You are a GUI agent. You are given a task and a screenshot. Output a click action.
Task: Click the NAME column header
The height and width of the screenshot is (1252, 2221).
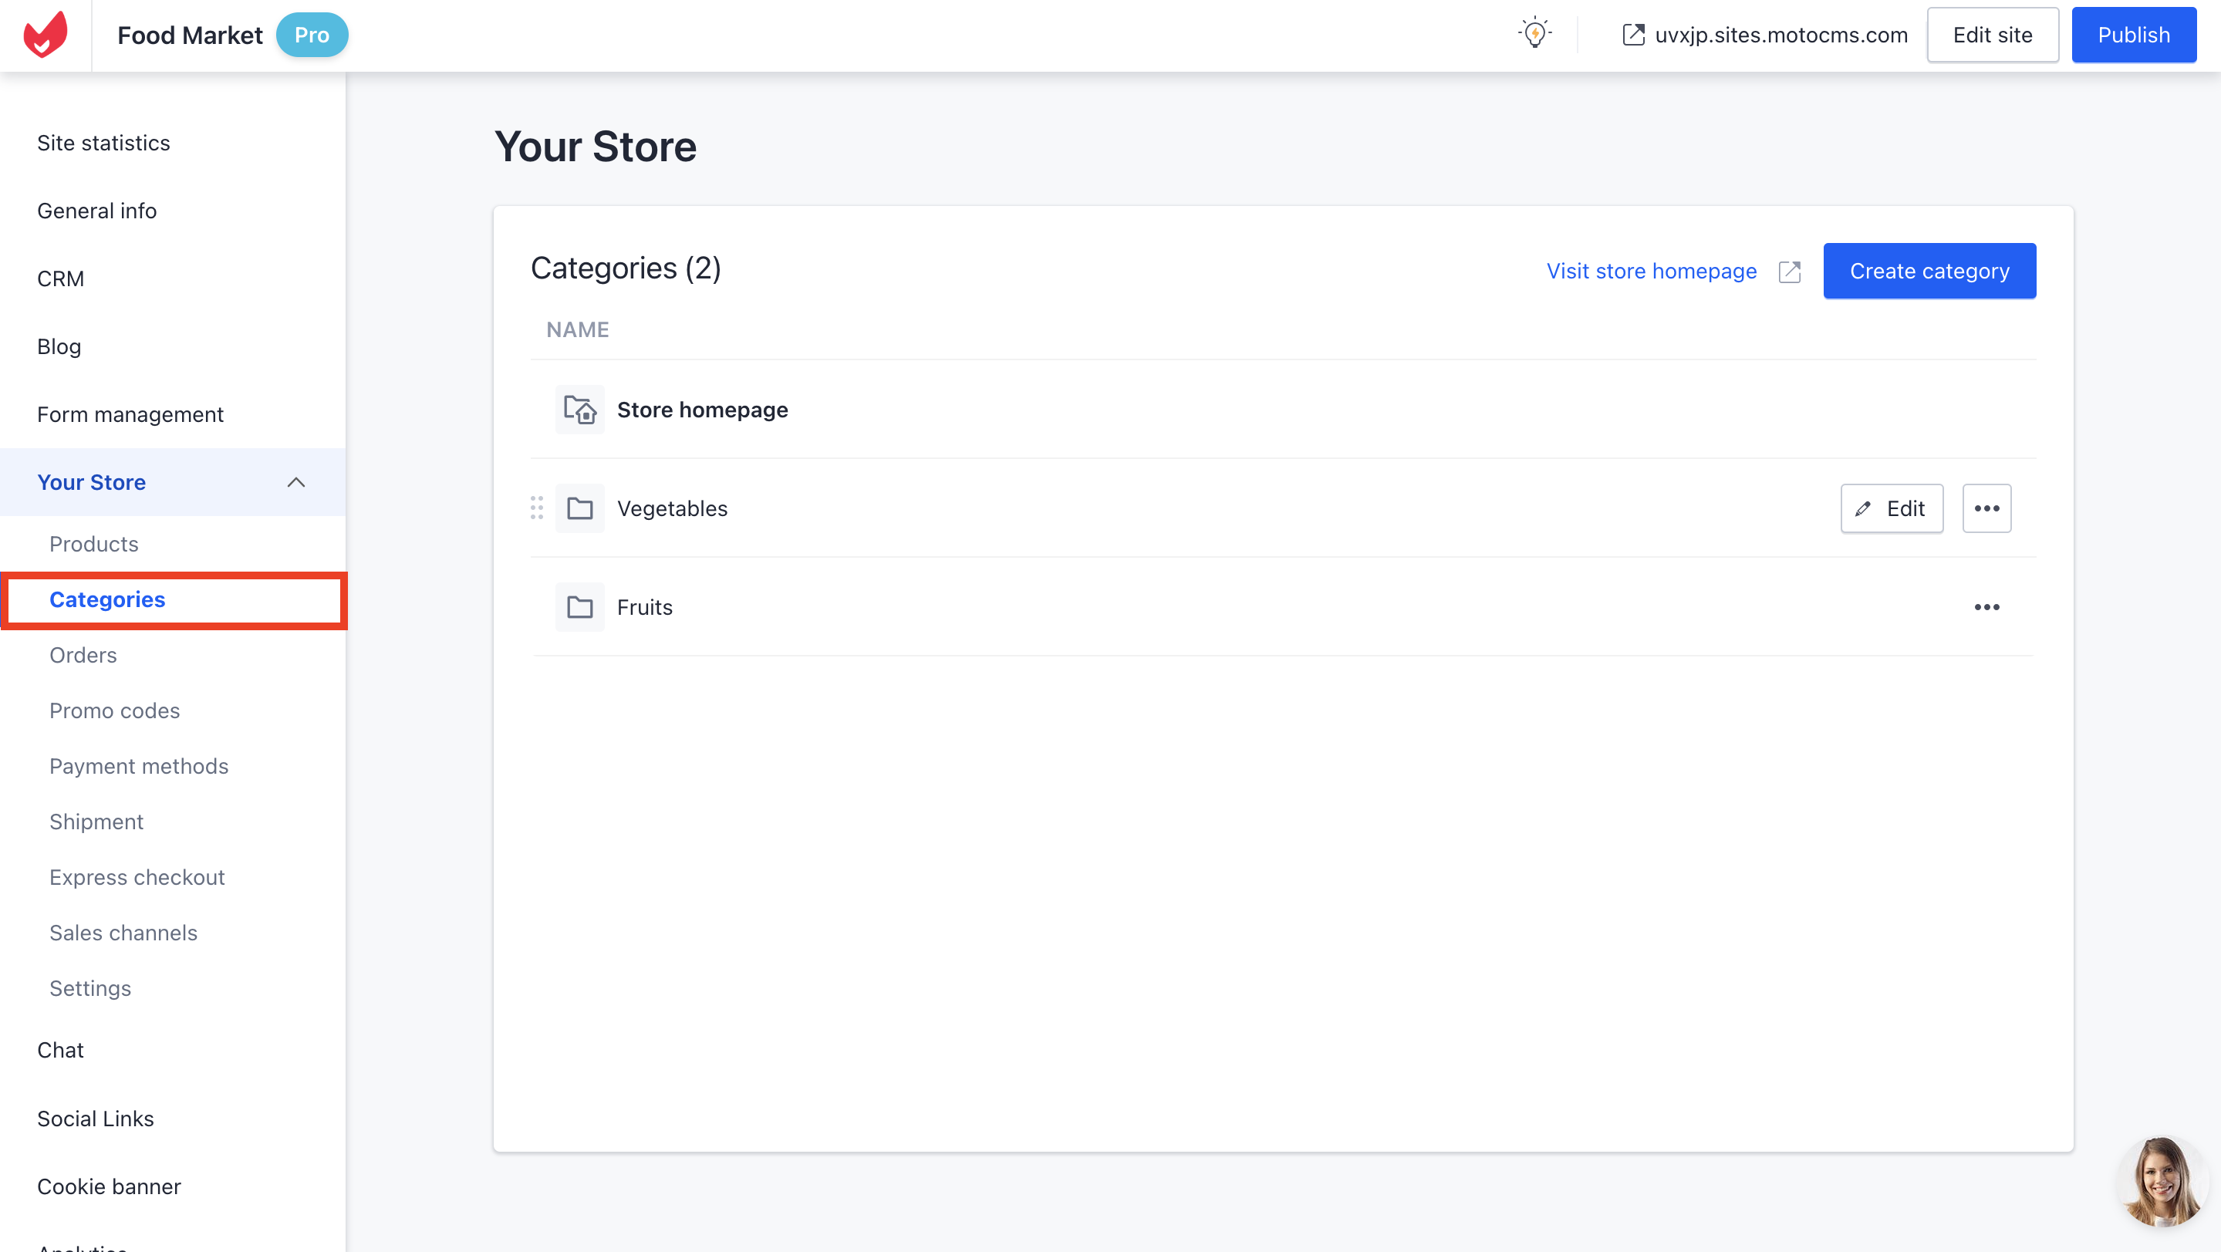click(x=578, y=329)
